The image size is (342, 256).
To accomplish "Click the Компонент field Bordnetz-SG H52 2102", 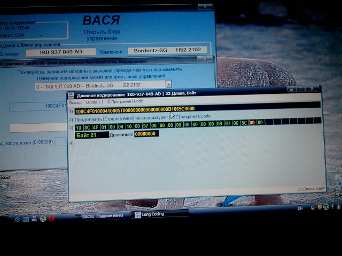I will pyautogui.click(x=167, y=50).
